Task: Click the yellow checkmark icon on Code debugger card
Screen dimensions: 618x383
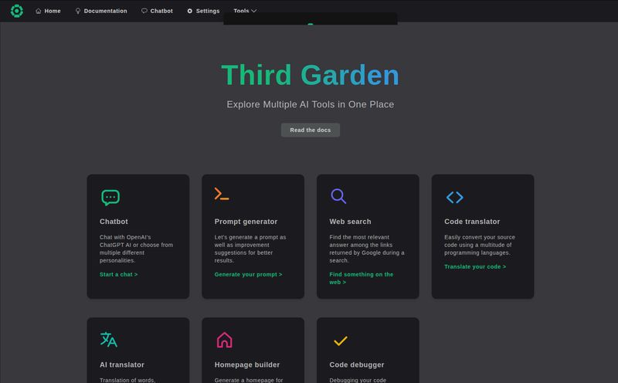Action: point(340,341)
